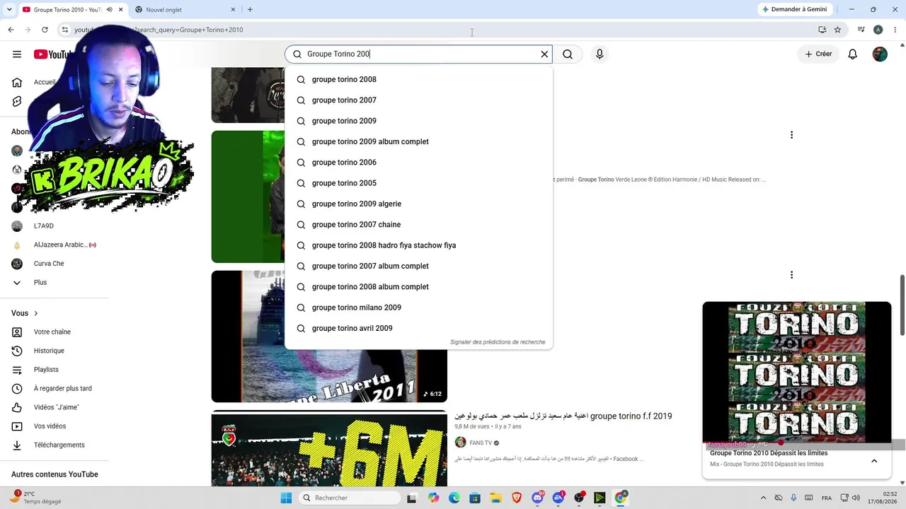Submit search with the magnifier button
The width and height of the screenshot is (906, 509).
[568, 54]
